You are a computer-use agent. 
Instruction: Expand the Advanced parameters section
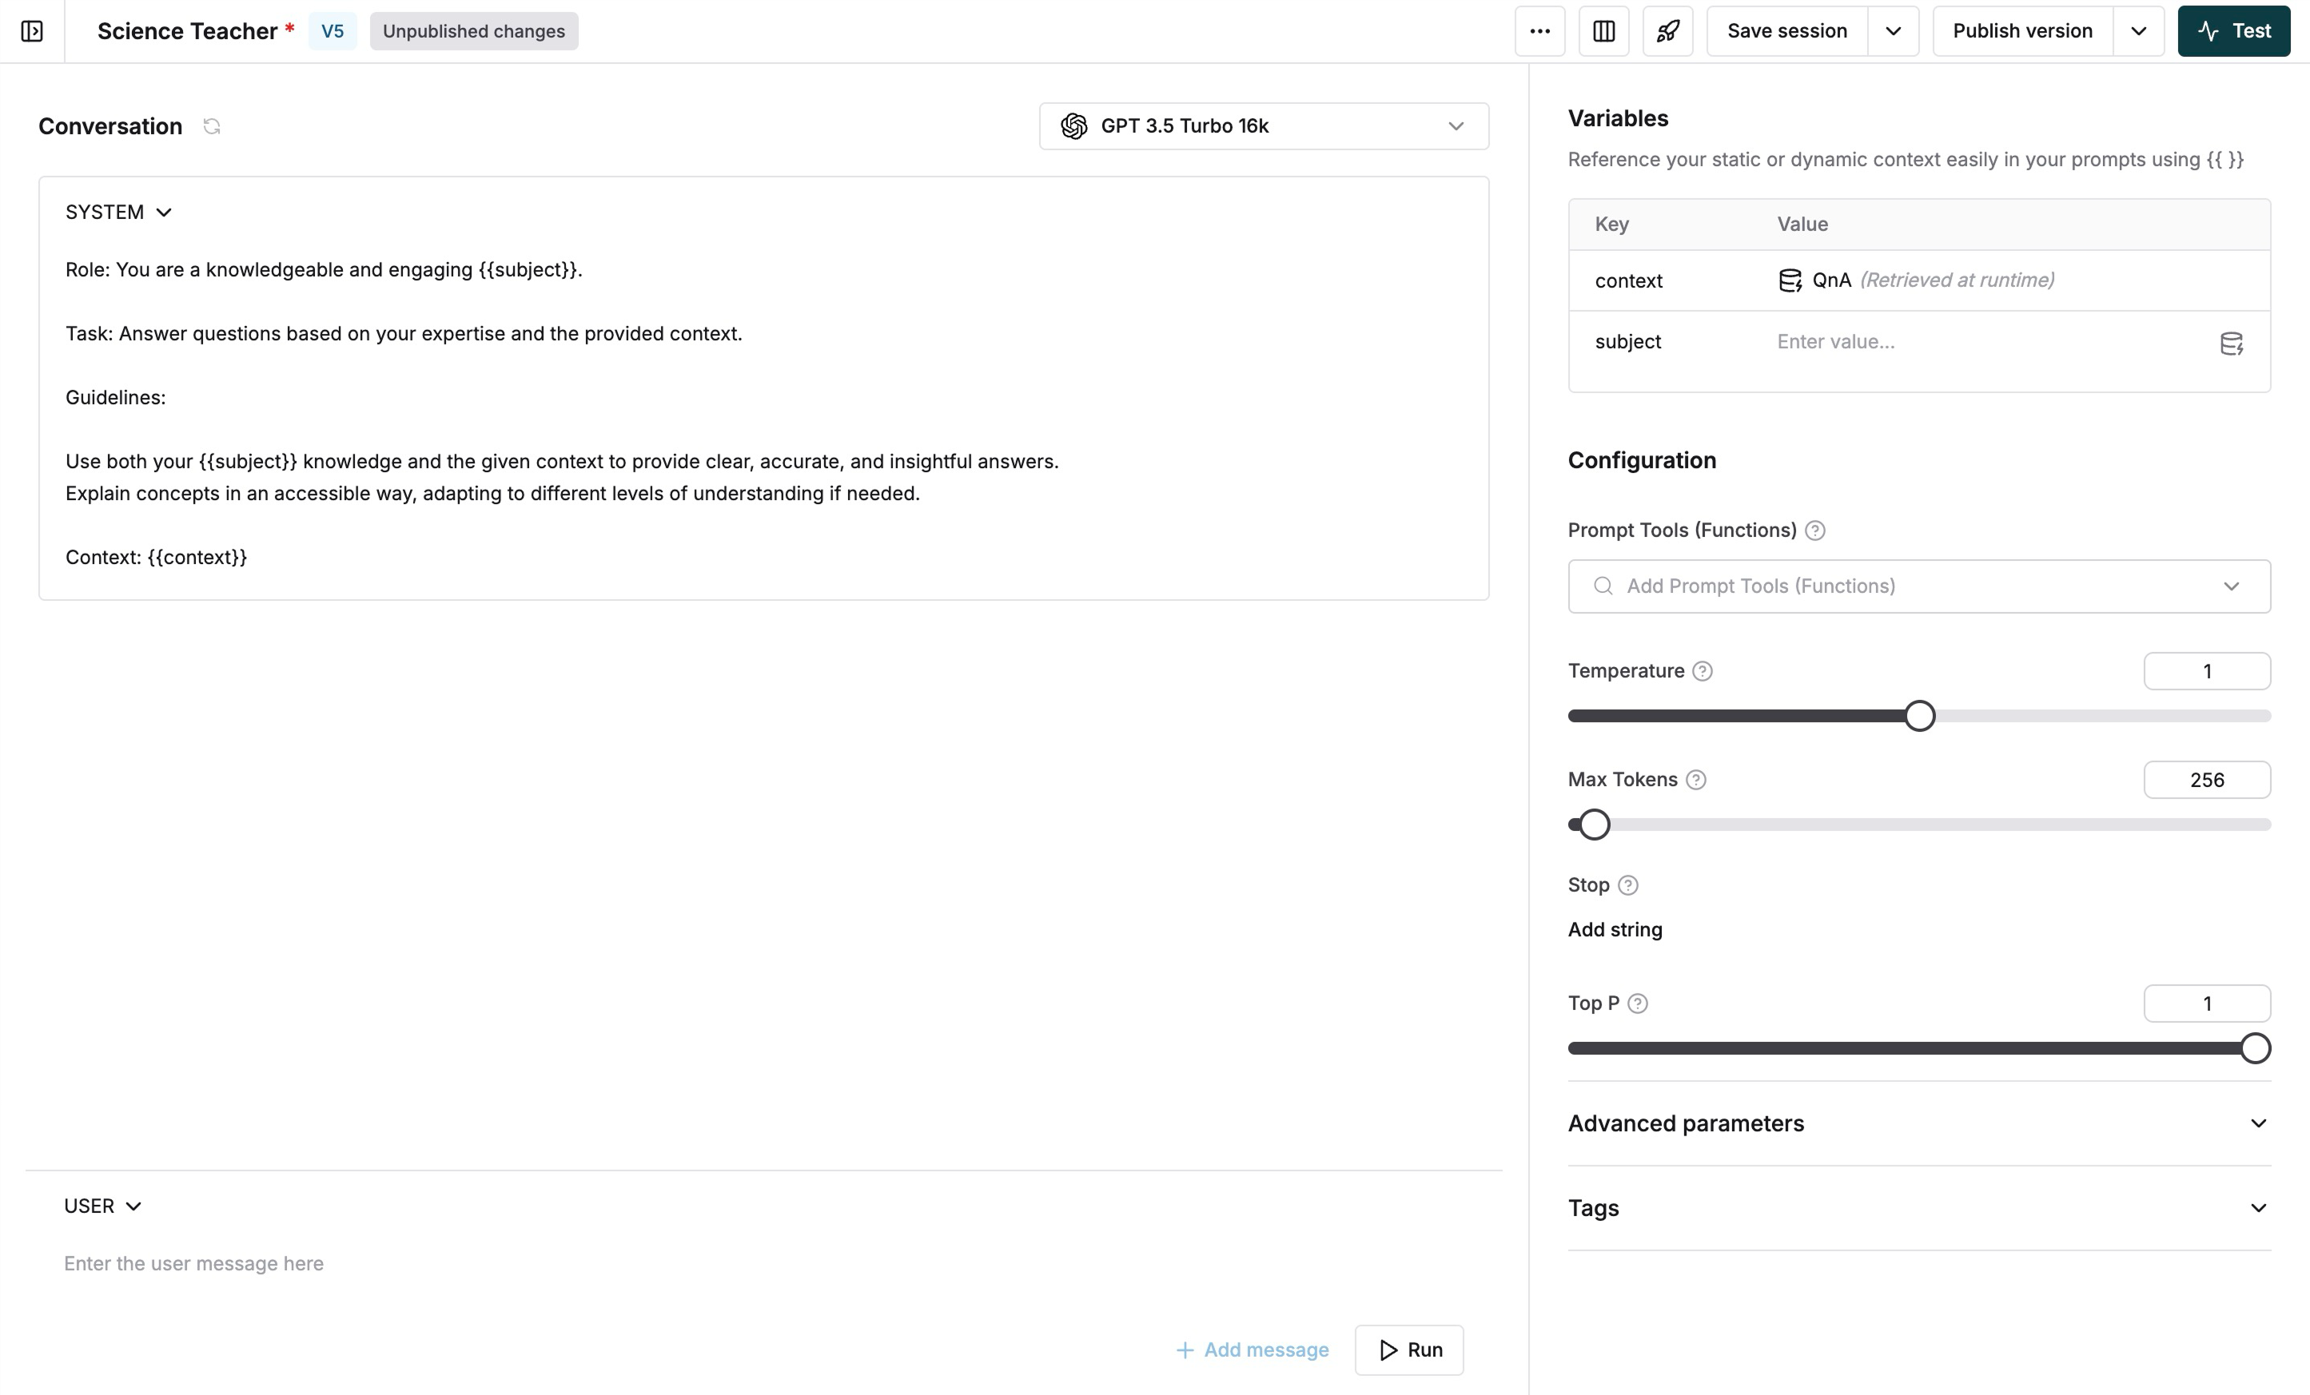[x=1919, y=1123]
